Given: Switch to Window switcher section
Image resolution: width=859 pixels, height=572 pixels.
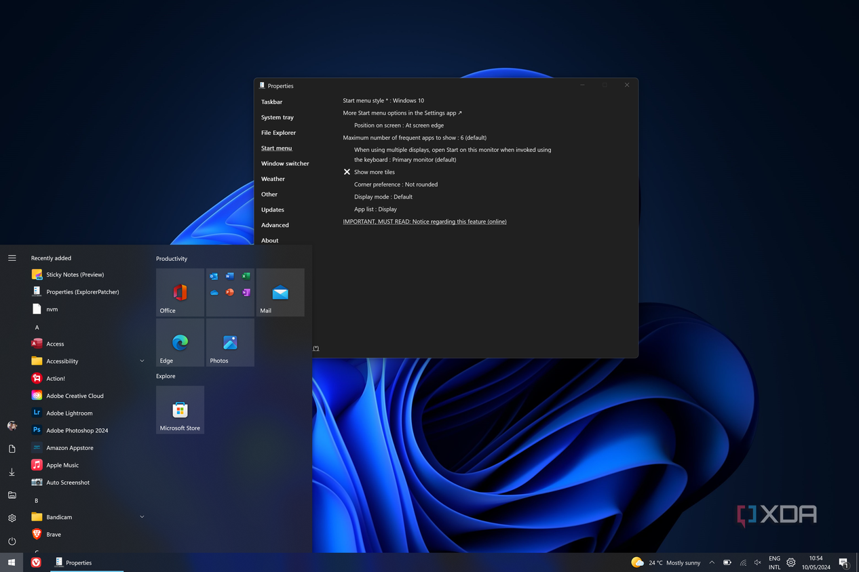Looking at the screenshot, I should (285, 163).
